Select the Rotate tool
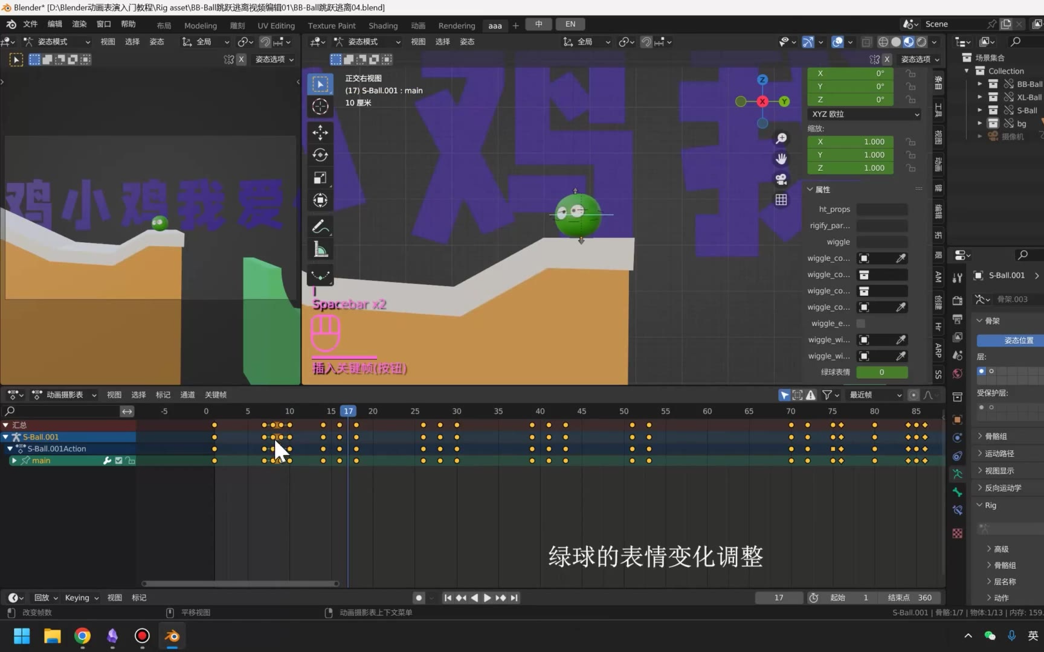 coord(320,155)
